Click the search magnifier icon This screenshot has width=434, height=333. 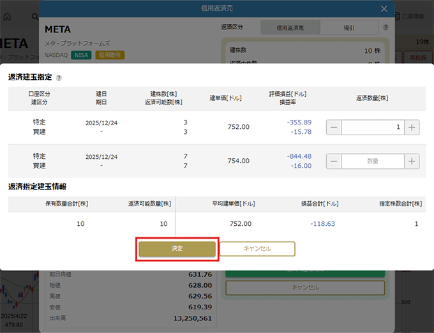coord(29,16)
